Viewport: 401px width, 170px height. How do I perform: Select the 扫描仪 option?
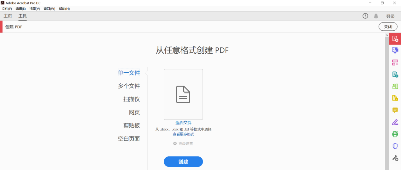point(131,99)
